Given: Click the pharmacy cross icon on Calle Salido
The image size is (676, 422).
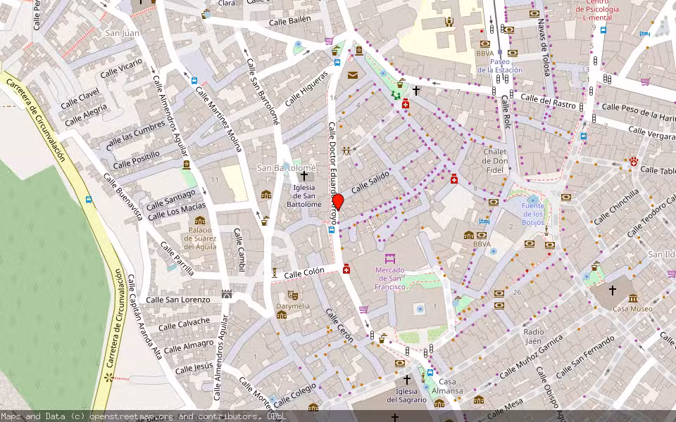Looking at the screenshot, I should [405, 104].
